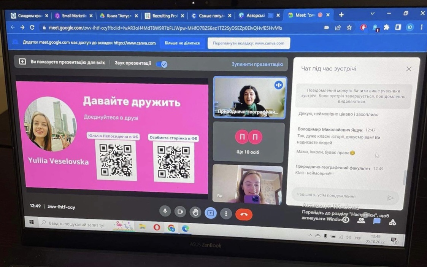Viewport: 427px width, 267px height.
Task: Click the volume icon in system tray
Action: tap(348, 237)
